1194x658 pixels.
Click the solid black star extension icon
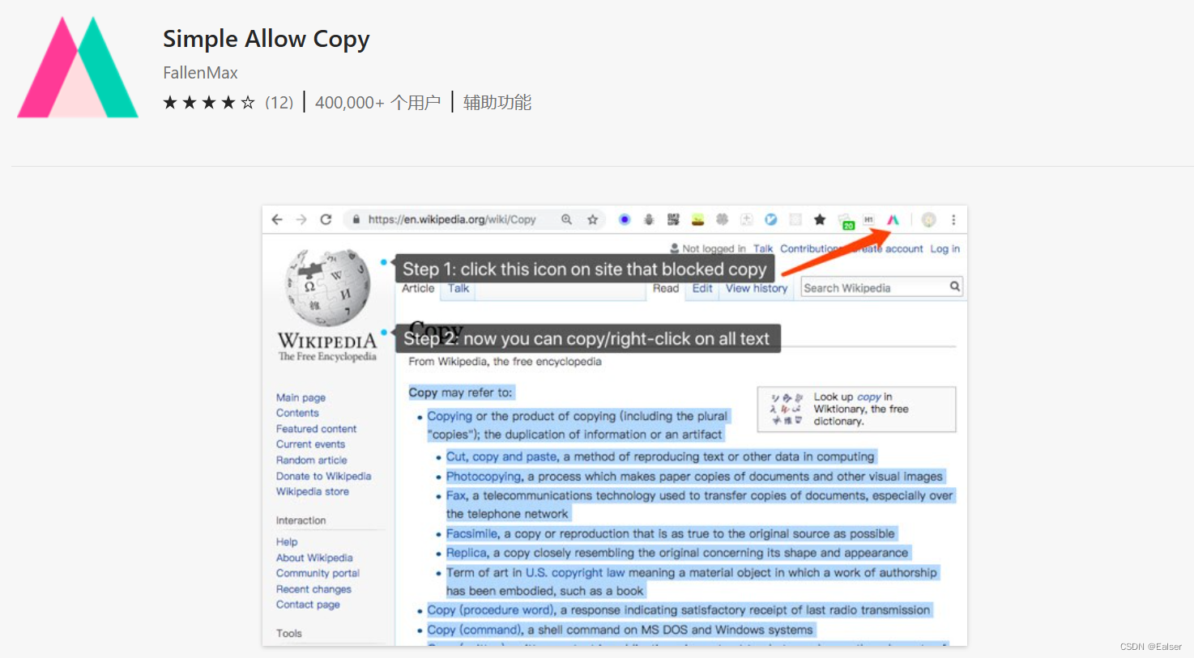(820, 219)
